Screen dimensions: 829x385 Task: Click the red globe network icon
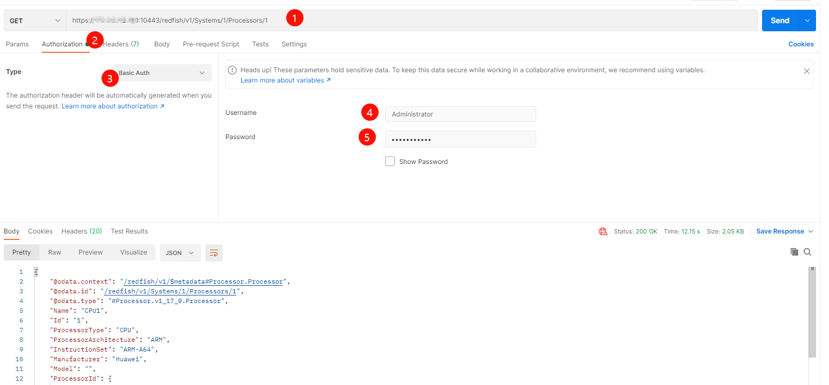tap(603, 231)
